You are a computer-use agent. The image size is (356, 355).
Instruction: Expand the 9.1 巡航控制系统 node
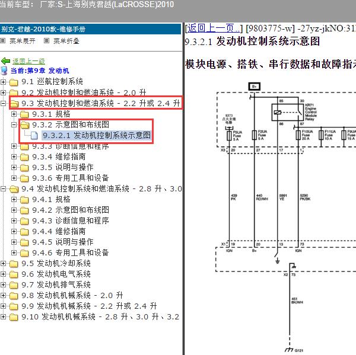pos(3,82)
